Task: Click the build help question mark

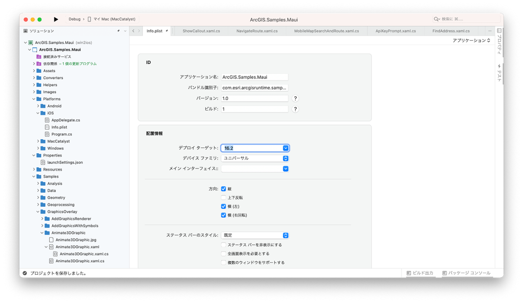Action: (x=295, y=109)
